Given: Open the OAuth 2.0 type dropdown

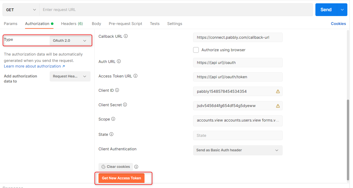Looking at the screenshot, I should tap(70, 41).
